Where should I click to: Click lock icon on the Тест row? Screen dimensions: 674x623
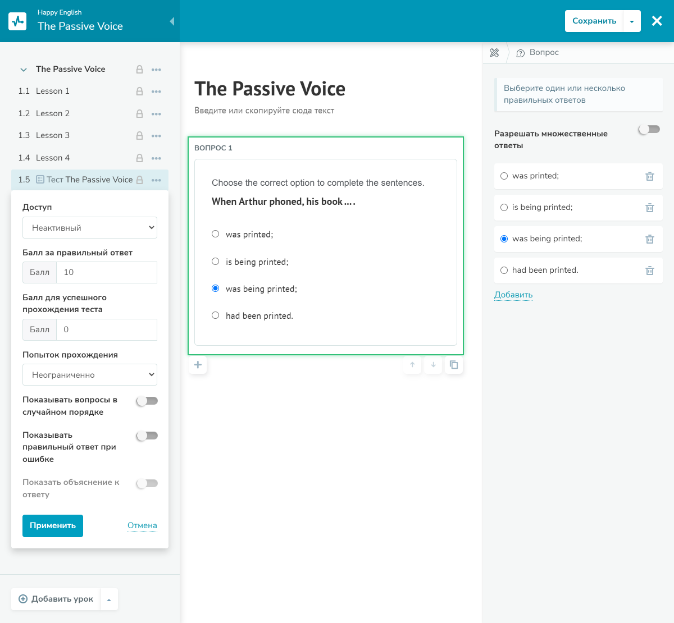[139, 180]
